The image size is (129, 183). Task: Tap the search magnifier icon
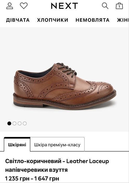point(105,6)
